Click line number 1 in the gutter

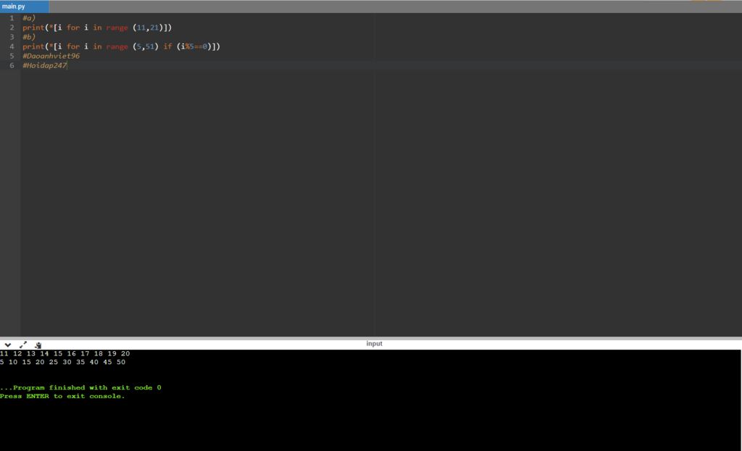click(x=12, y=18)
